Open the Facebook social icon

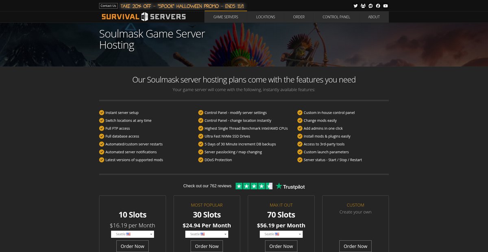[378, 6]
